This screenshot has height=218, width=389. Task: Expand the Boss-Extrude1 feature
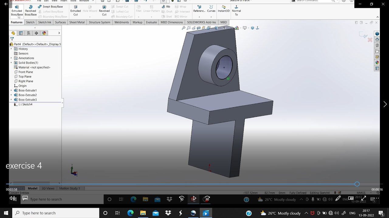click(x=12, y=91)
